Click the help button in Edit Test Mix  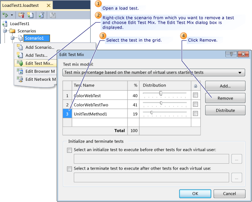[x=231, y=54]
